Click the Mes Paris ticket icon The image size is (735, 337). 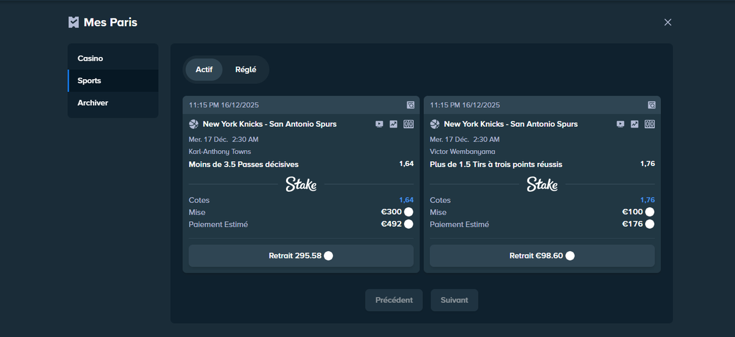73,22
